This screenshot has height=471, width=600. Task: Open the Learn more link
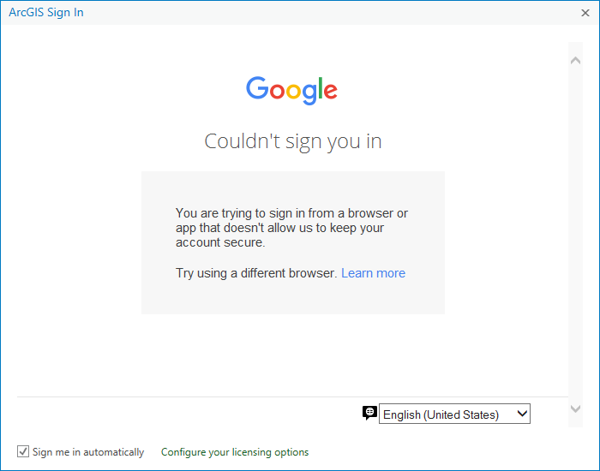point(373,273)
